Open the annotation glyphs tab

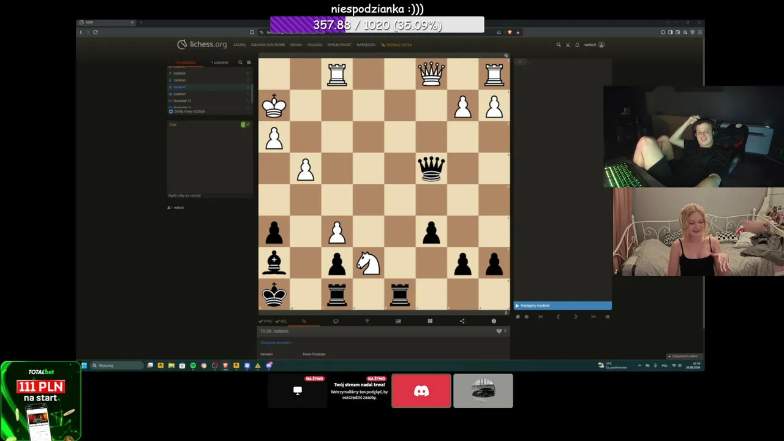point(367,321)
